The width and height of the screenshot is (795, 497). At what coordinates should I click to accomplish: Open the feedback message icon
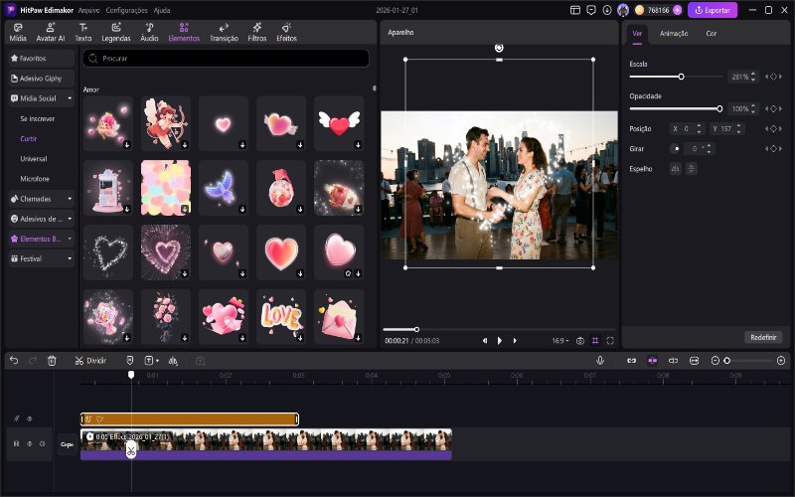coord(591,10)
